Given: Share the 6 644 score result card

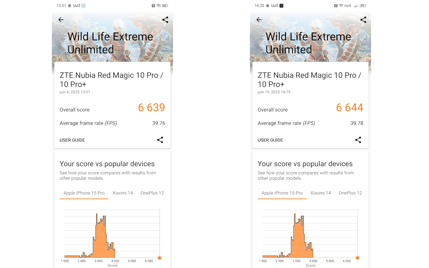Looking at the screenshot, I should [358, 140].
